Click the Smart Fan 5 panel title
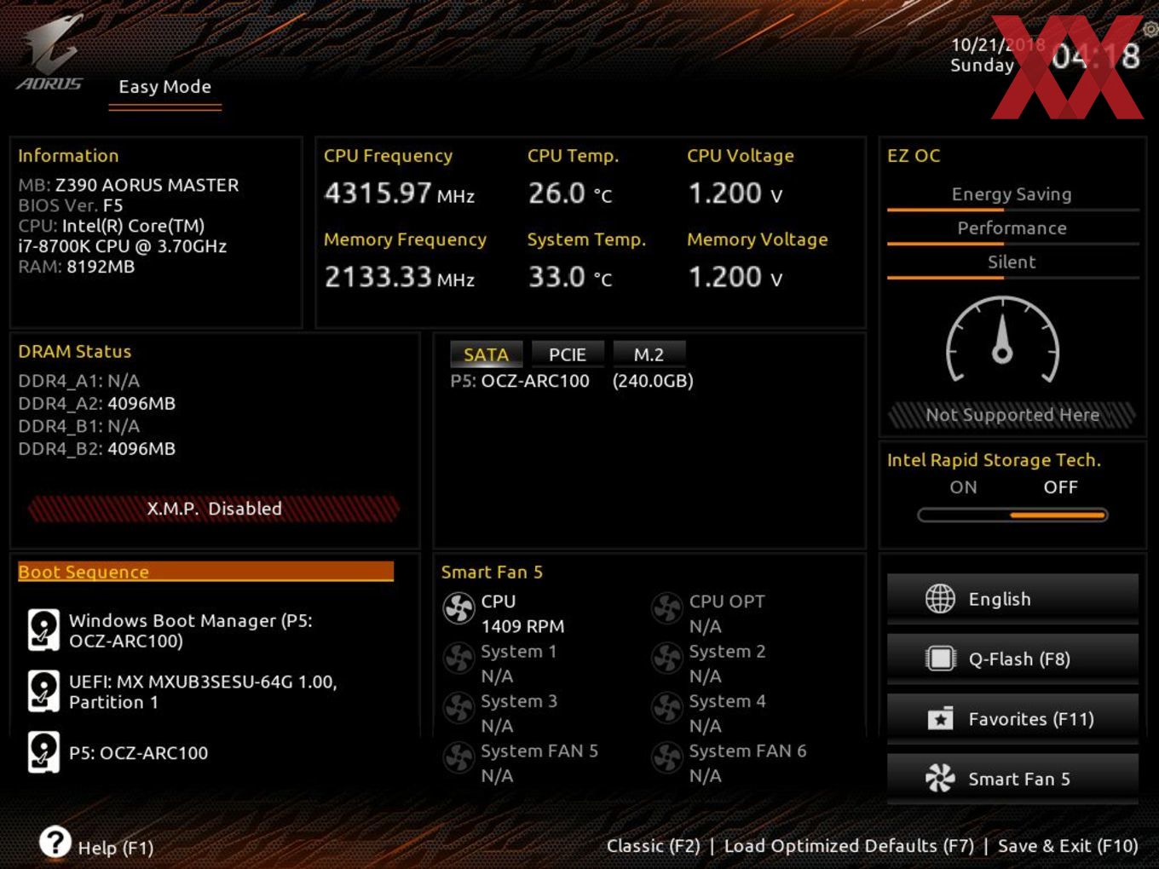The image size is (1159, 869). tap(492, 572)
